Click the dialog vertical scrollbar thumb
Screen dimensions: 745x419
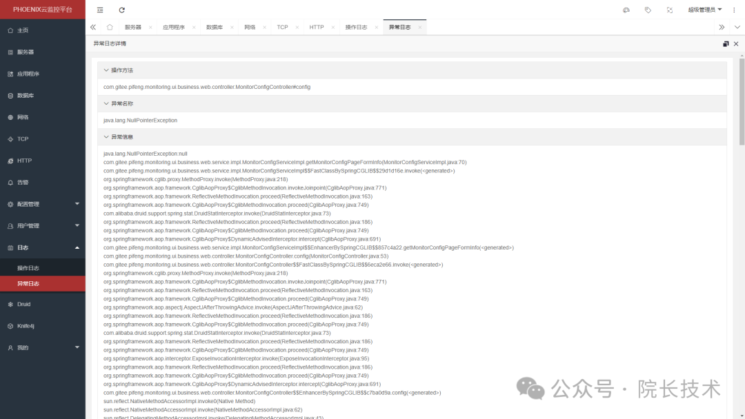pyautogui.click(x=742, y=102)
